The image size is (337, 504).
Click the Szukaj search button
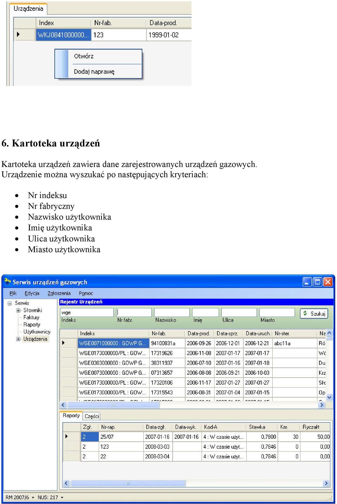point(314,314)
